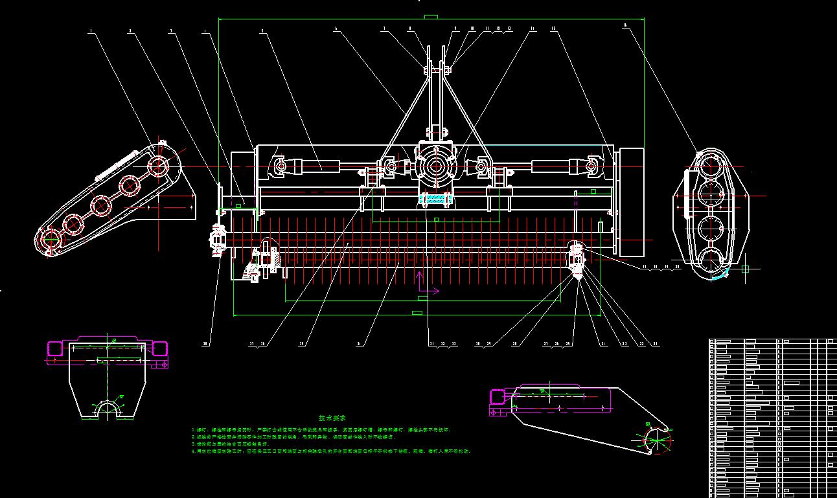
Task: Select the lowest green bottom dimension line
Action: (x=418, y=315)
